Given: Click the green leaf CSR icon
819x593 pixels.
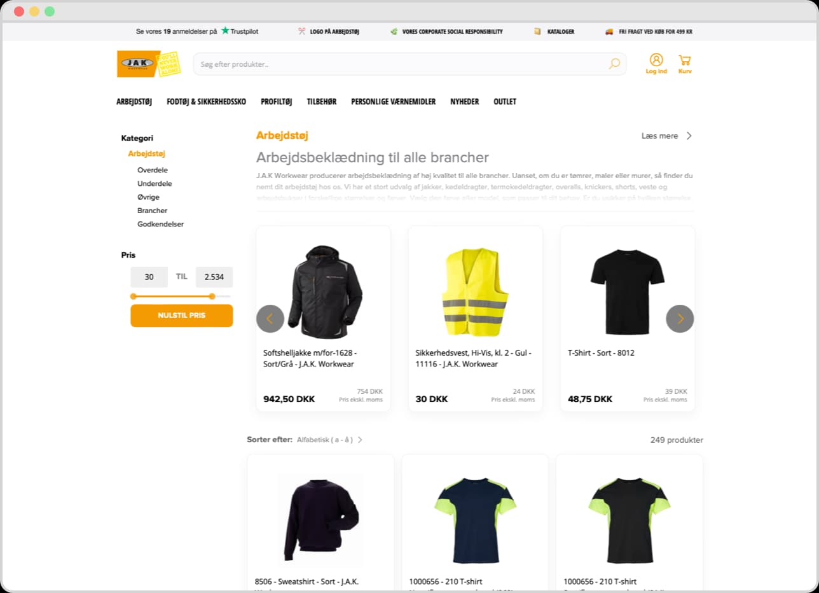Looking at the screenshot, I should tap(394, 30).
